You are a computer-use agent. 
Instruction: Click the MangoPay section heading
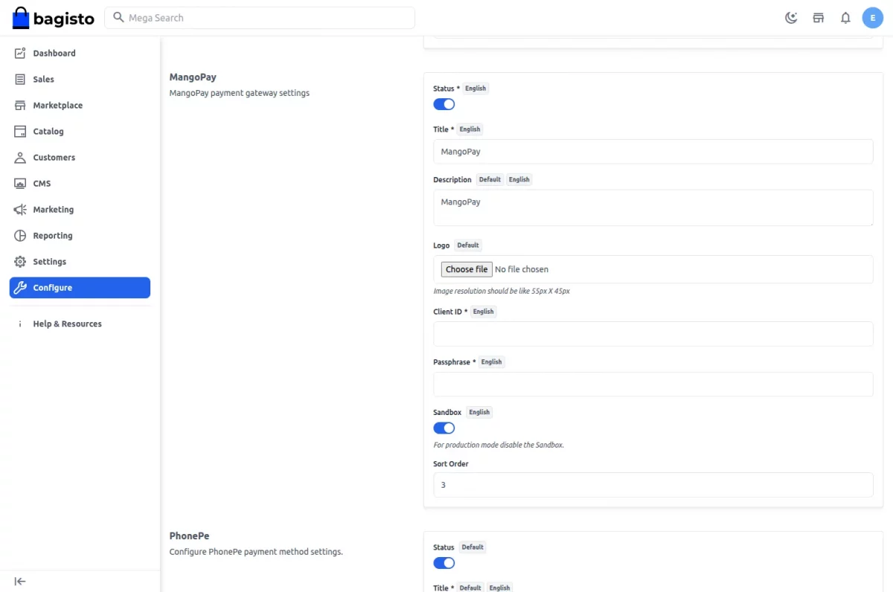(193, 77)
